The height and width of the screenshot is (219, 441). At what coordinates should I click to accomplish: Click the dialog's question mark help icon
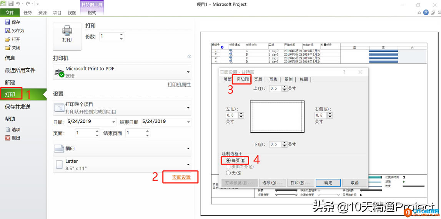click(344, 72)
